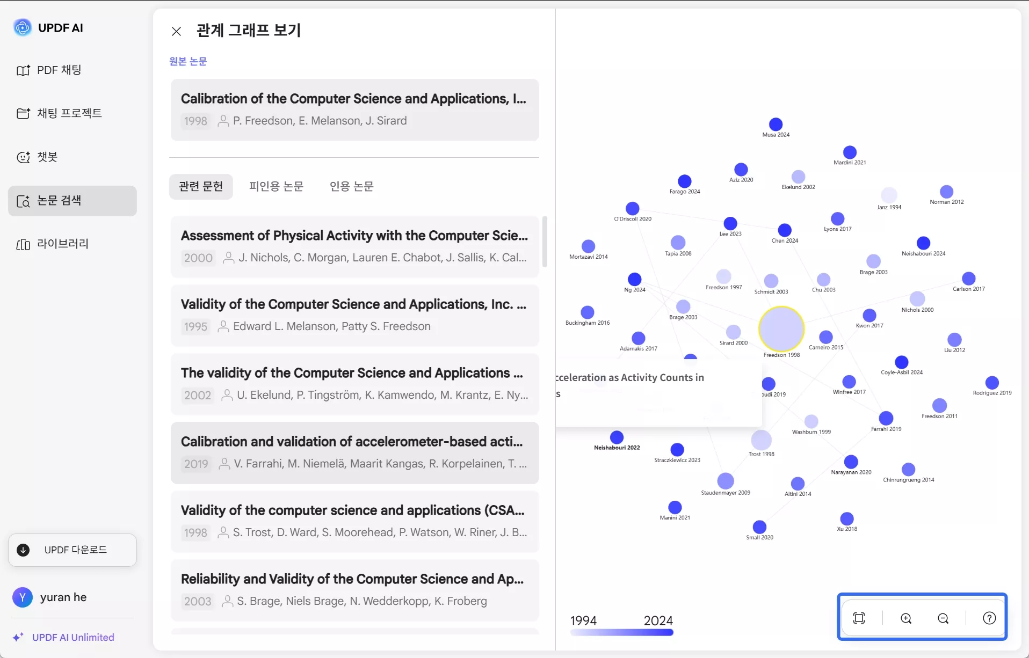Select the Kwon 2017 graph node

pos(869,315)
